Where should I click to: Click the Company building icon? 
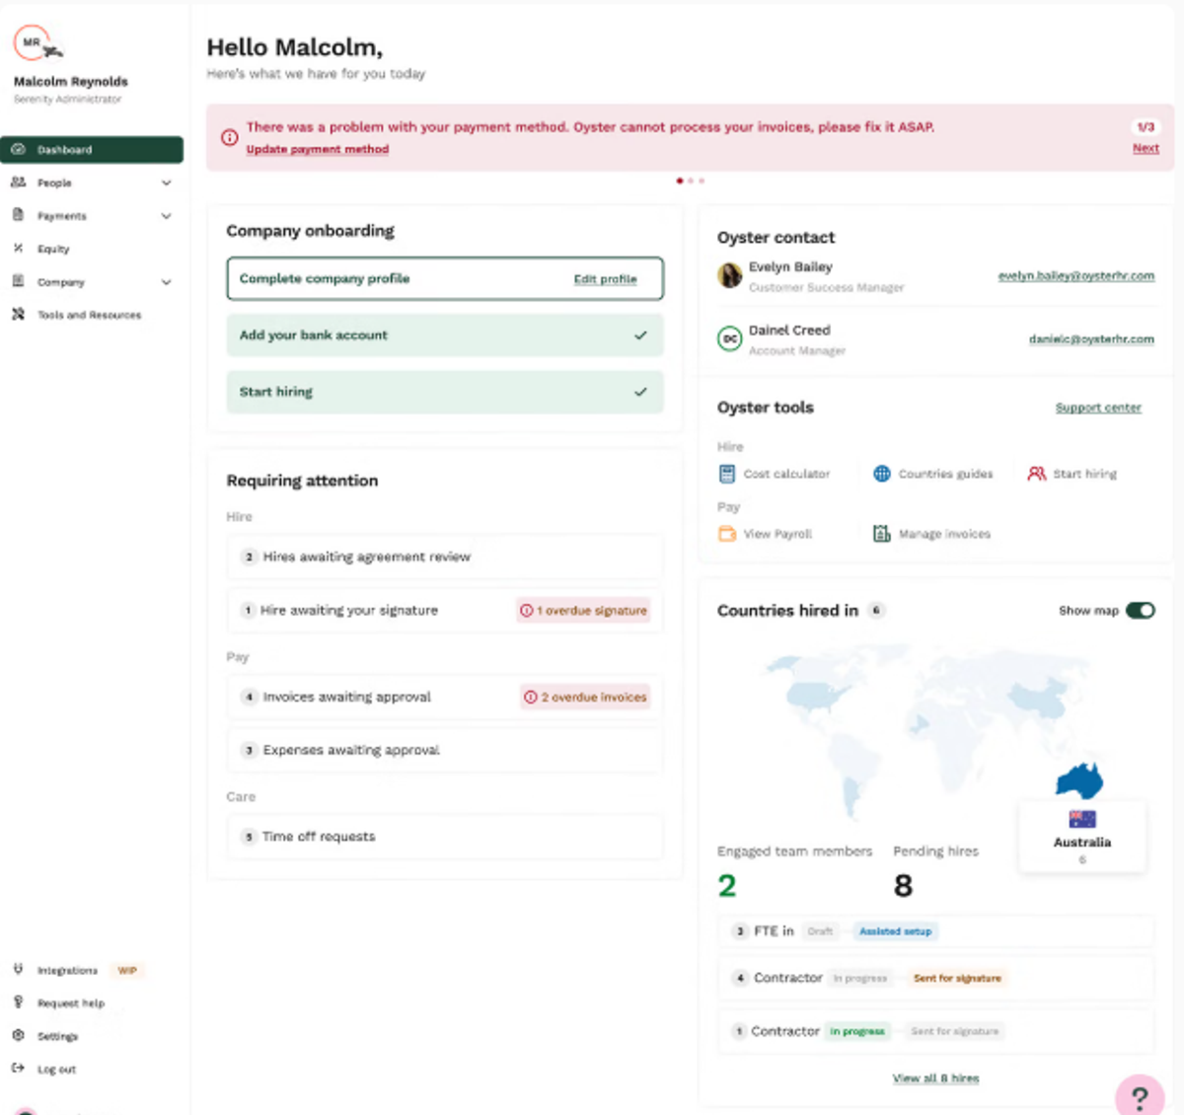click(x=18, y=281)
